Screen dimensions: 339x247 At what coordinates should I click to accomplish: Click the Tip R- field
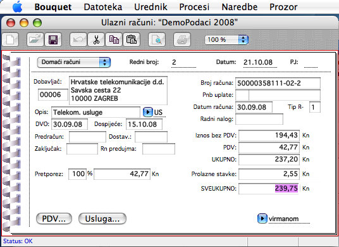point(315,107)
